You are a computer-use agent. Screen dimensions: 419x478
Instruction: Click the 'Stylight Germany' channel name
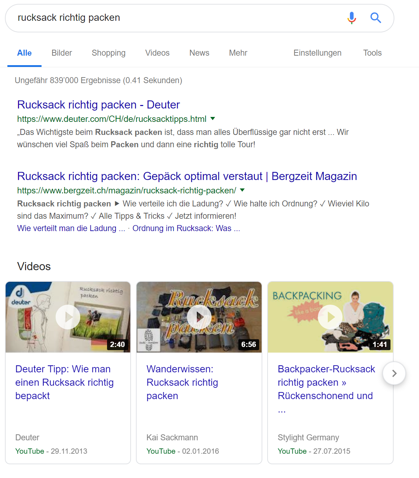(308, 437)
